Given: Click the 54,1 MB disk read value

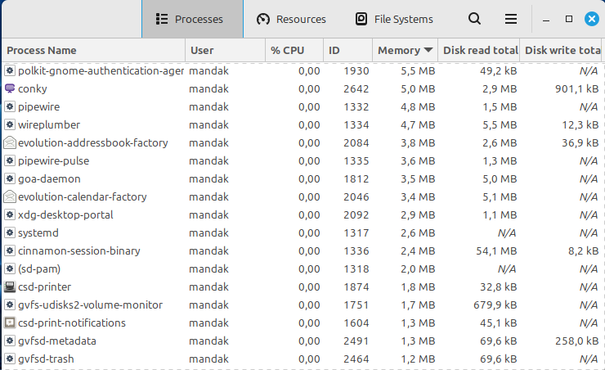Looking at the screenshot, I should (496, 251).
